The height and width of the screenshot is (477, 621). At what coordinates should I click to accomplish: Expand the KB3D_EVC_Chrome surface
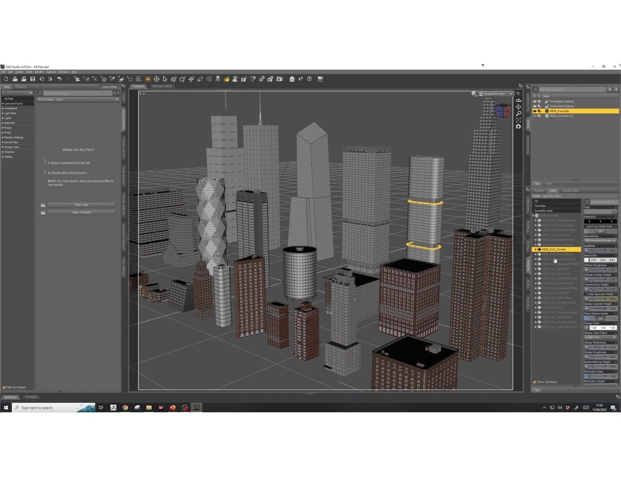(535, 249)
